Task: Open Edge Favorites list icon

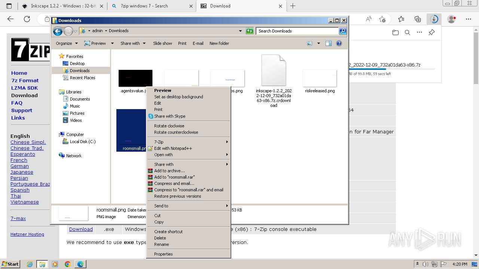Action: (401, 19)
